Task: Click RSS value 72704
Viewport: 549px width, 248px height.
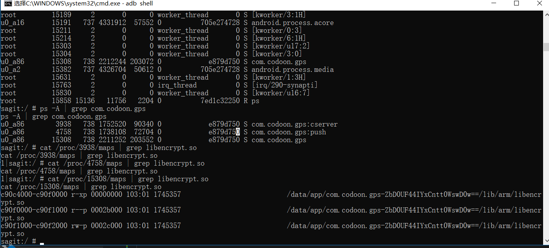Action: pyautogui.click(x=144, y=132)
